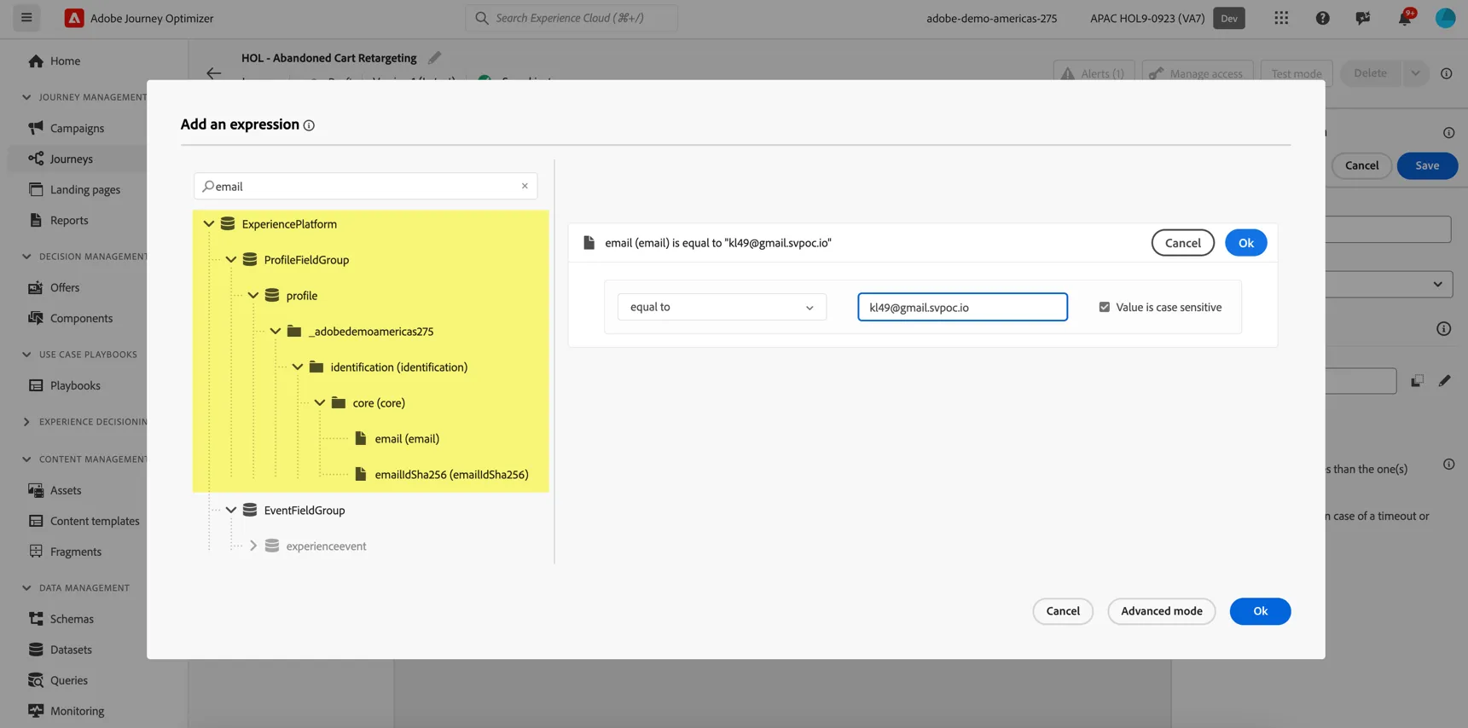Screen dimensions: 1468x728
Task: Cancel the expression condition row
Action: (1182, 243)
